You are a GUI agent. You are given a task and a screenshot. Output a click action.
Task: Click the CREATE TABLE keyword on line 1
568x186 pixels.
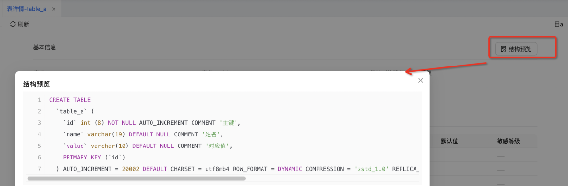pyautogui.click(x=70, y=100)
